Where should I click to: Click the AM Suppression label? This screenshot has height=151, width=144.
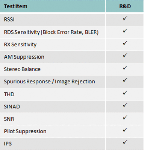(24, 57)
